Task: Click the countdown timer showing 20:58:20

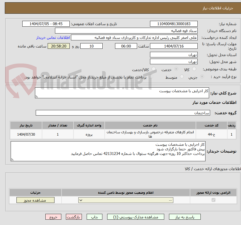Action: click(x=59, y=46)
